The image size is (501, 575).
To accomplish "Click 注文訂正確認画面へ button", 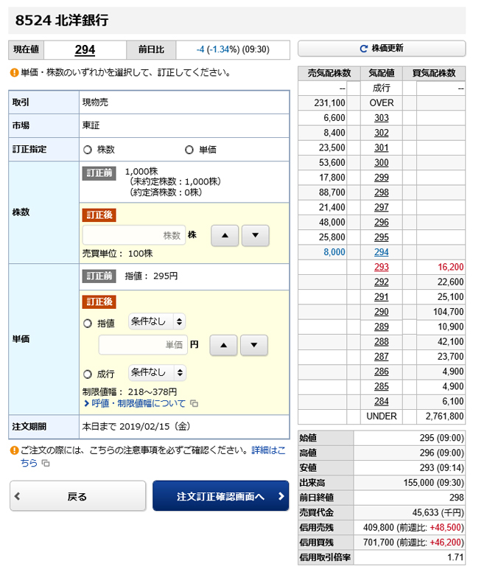I will (220, 496).
